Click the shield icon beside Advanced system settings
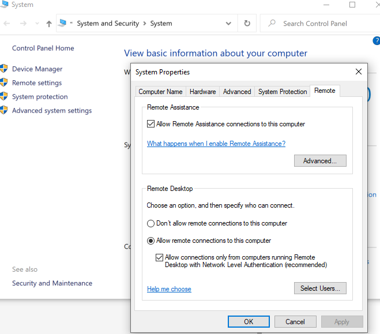380x334 pixels. tap(3, 110)
